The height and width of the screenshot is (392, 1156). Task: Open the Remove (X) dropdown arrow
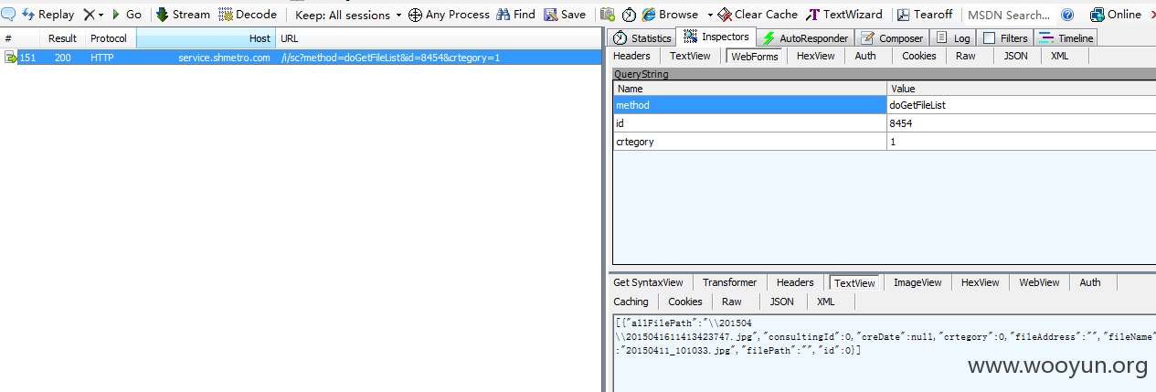pyautogui.click(x=101, y=16)
